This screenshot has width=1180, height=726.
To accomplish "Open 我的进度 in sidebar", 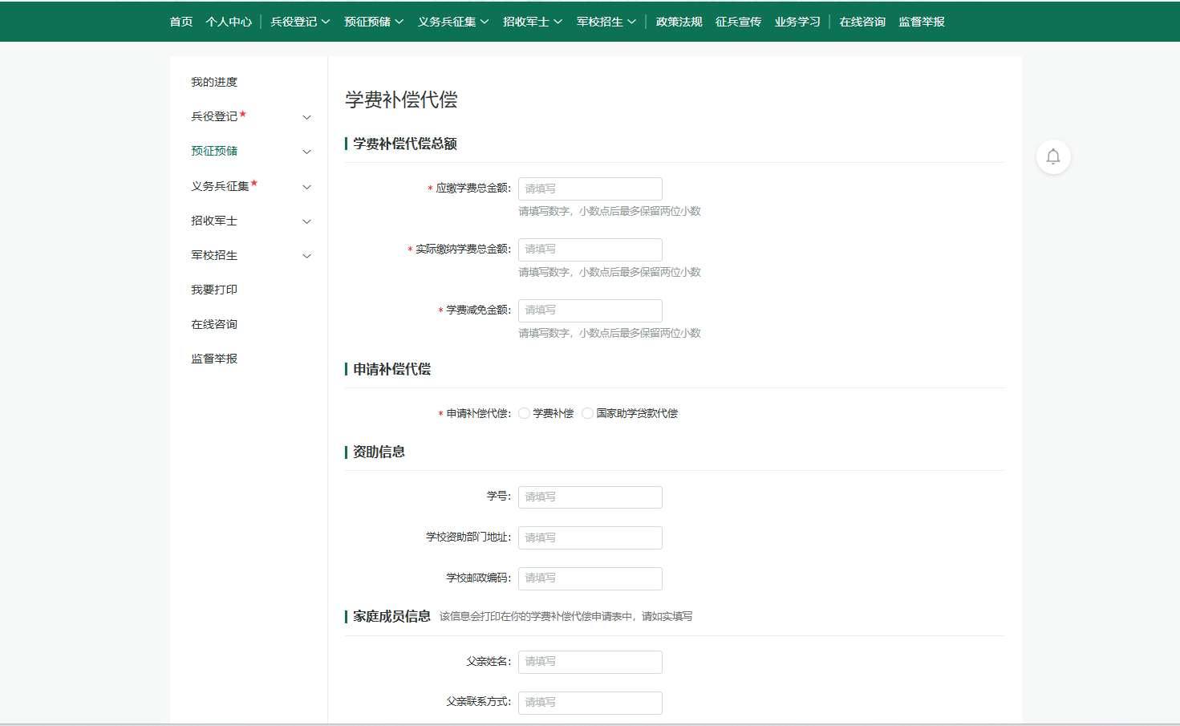I will click(214, 82).
